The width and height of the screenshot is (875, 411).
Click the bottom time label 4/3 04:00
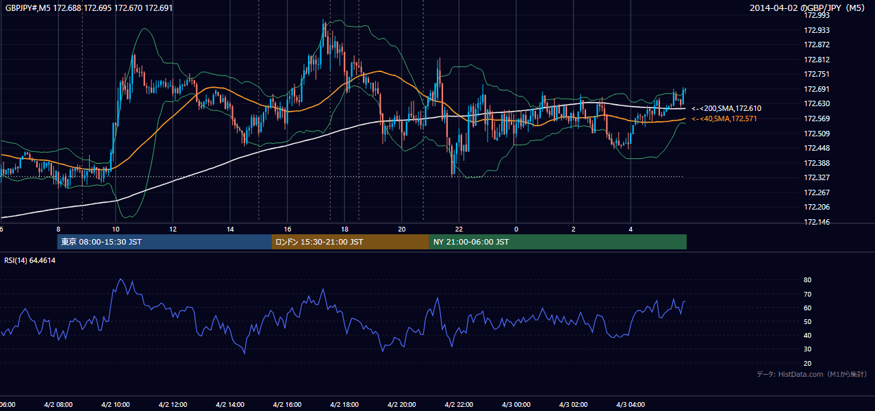click(x=631, y=404)
